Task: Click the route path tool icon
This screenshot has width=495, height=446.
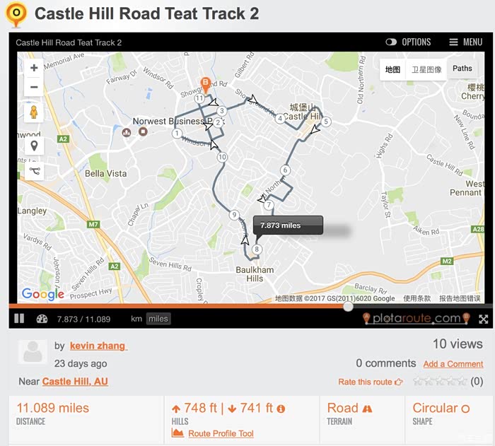Action: (34, 170)
